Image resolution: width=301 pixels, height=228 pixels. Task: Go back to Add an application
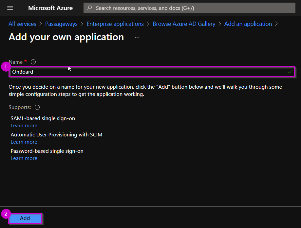click(248, 24)
